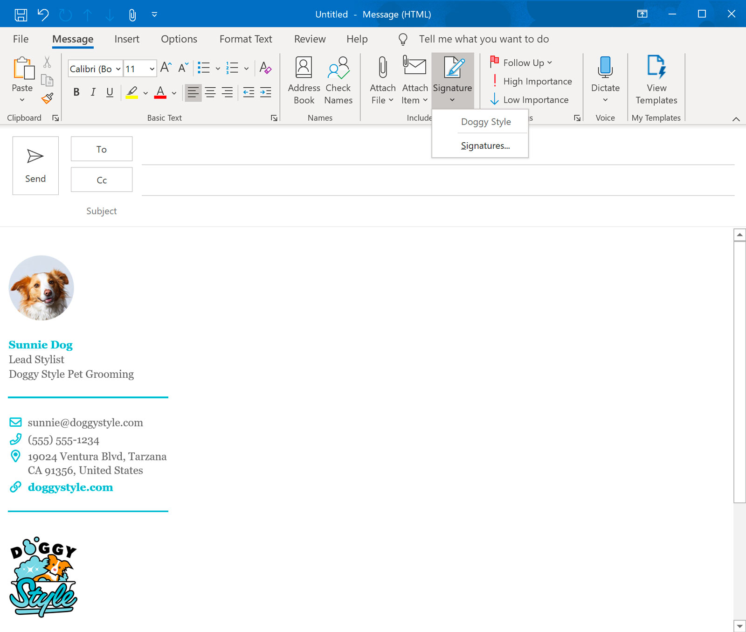The image size is (746, 632).
Task: Apply the yellow text highlight color
Action: (132, 92)
